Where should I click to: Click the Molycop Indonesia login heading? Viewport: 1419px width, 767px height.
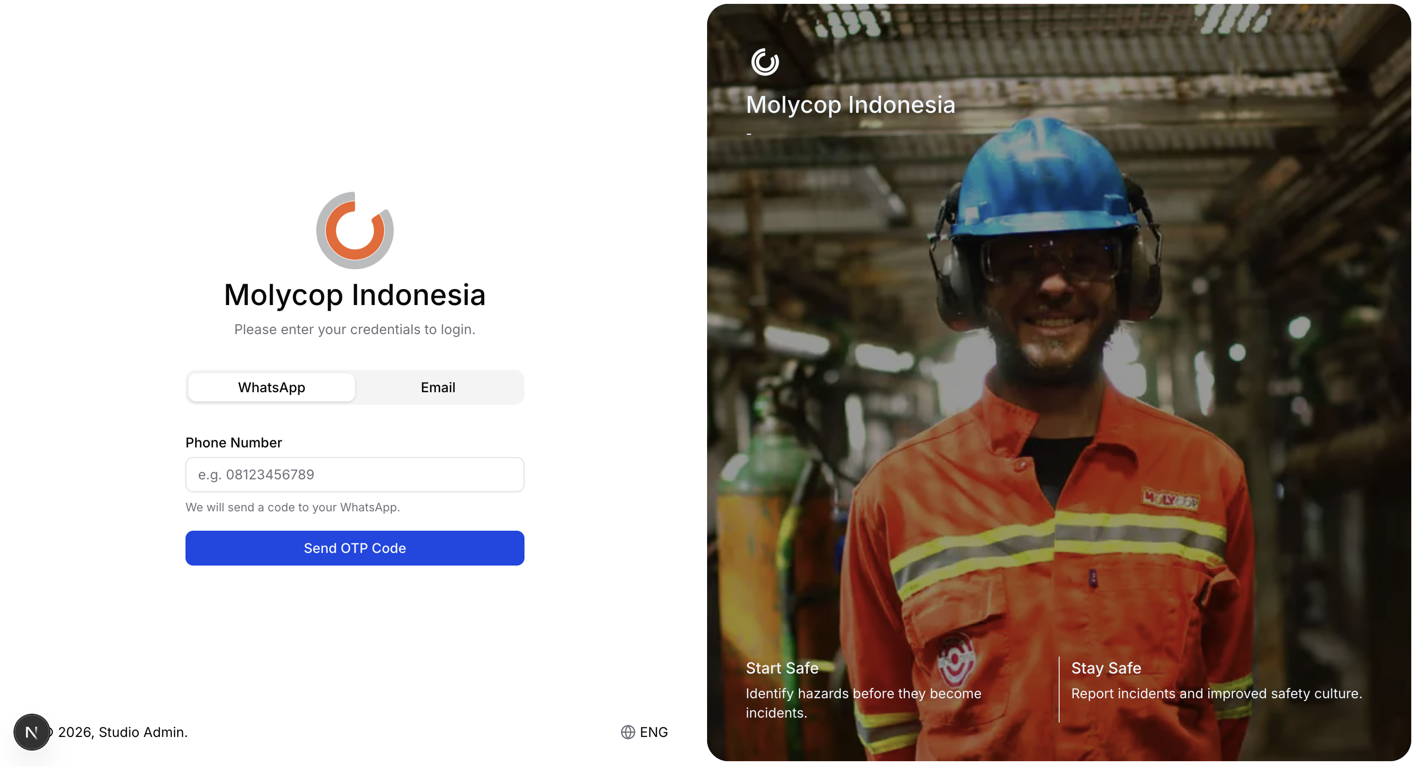355,294
